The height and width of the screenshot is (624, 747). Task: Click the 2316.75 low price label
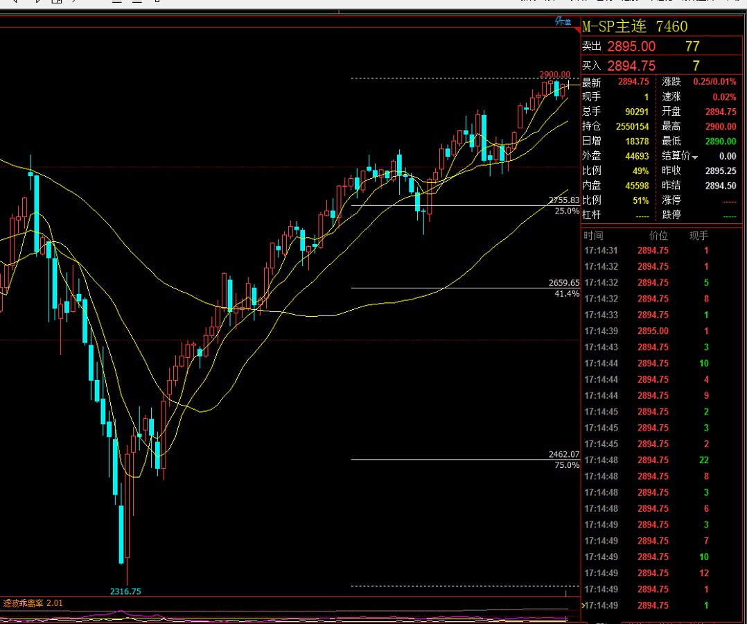(125, 591)
